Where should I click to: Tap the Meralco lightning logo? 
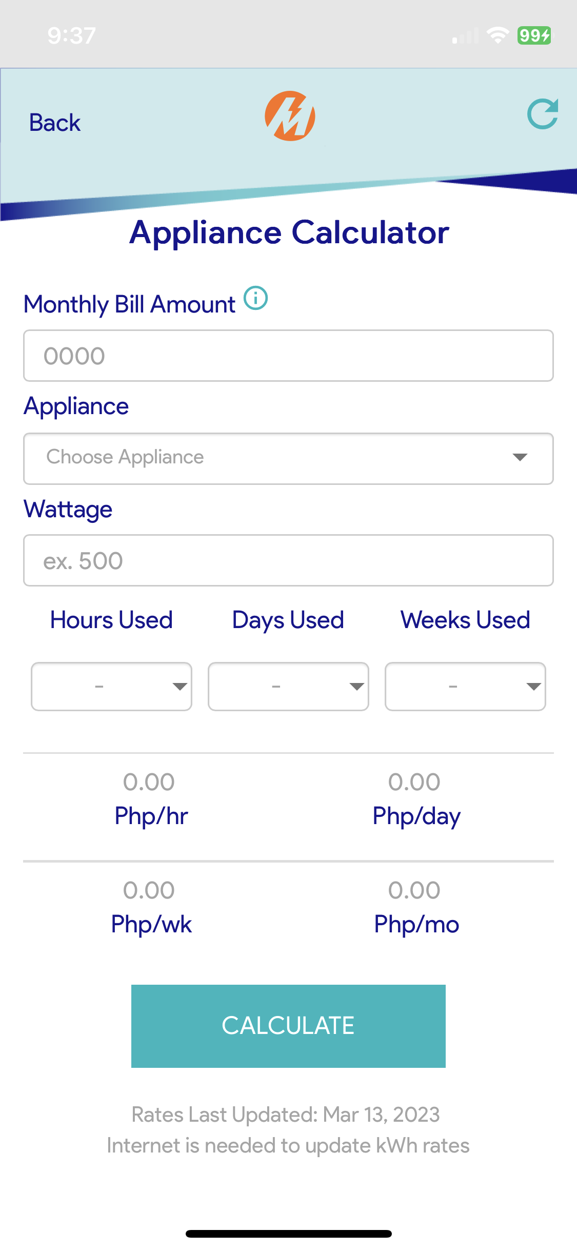[290, 116]
